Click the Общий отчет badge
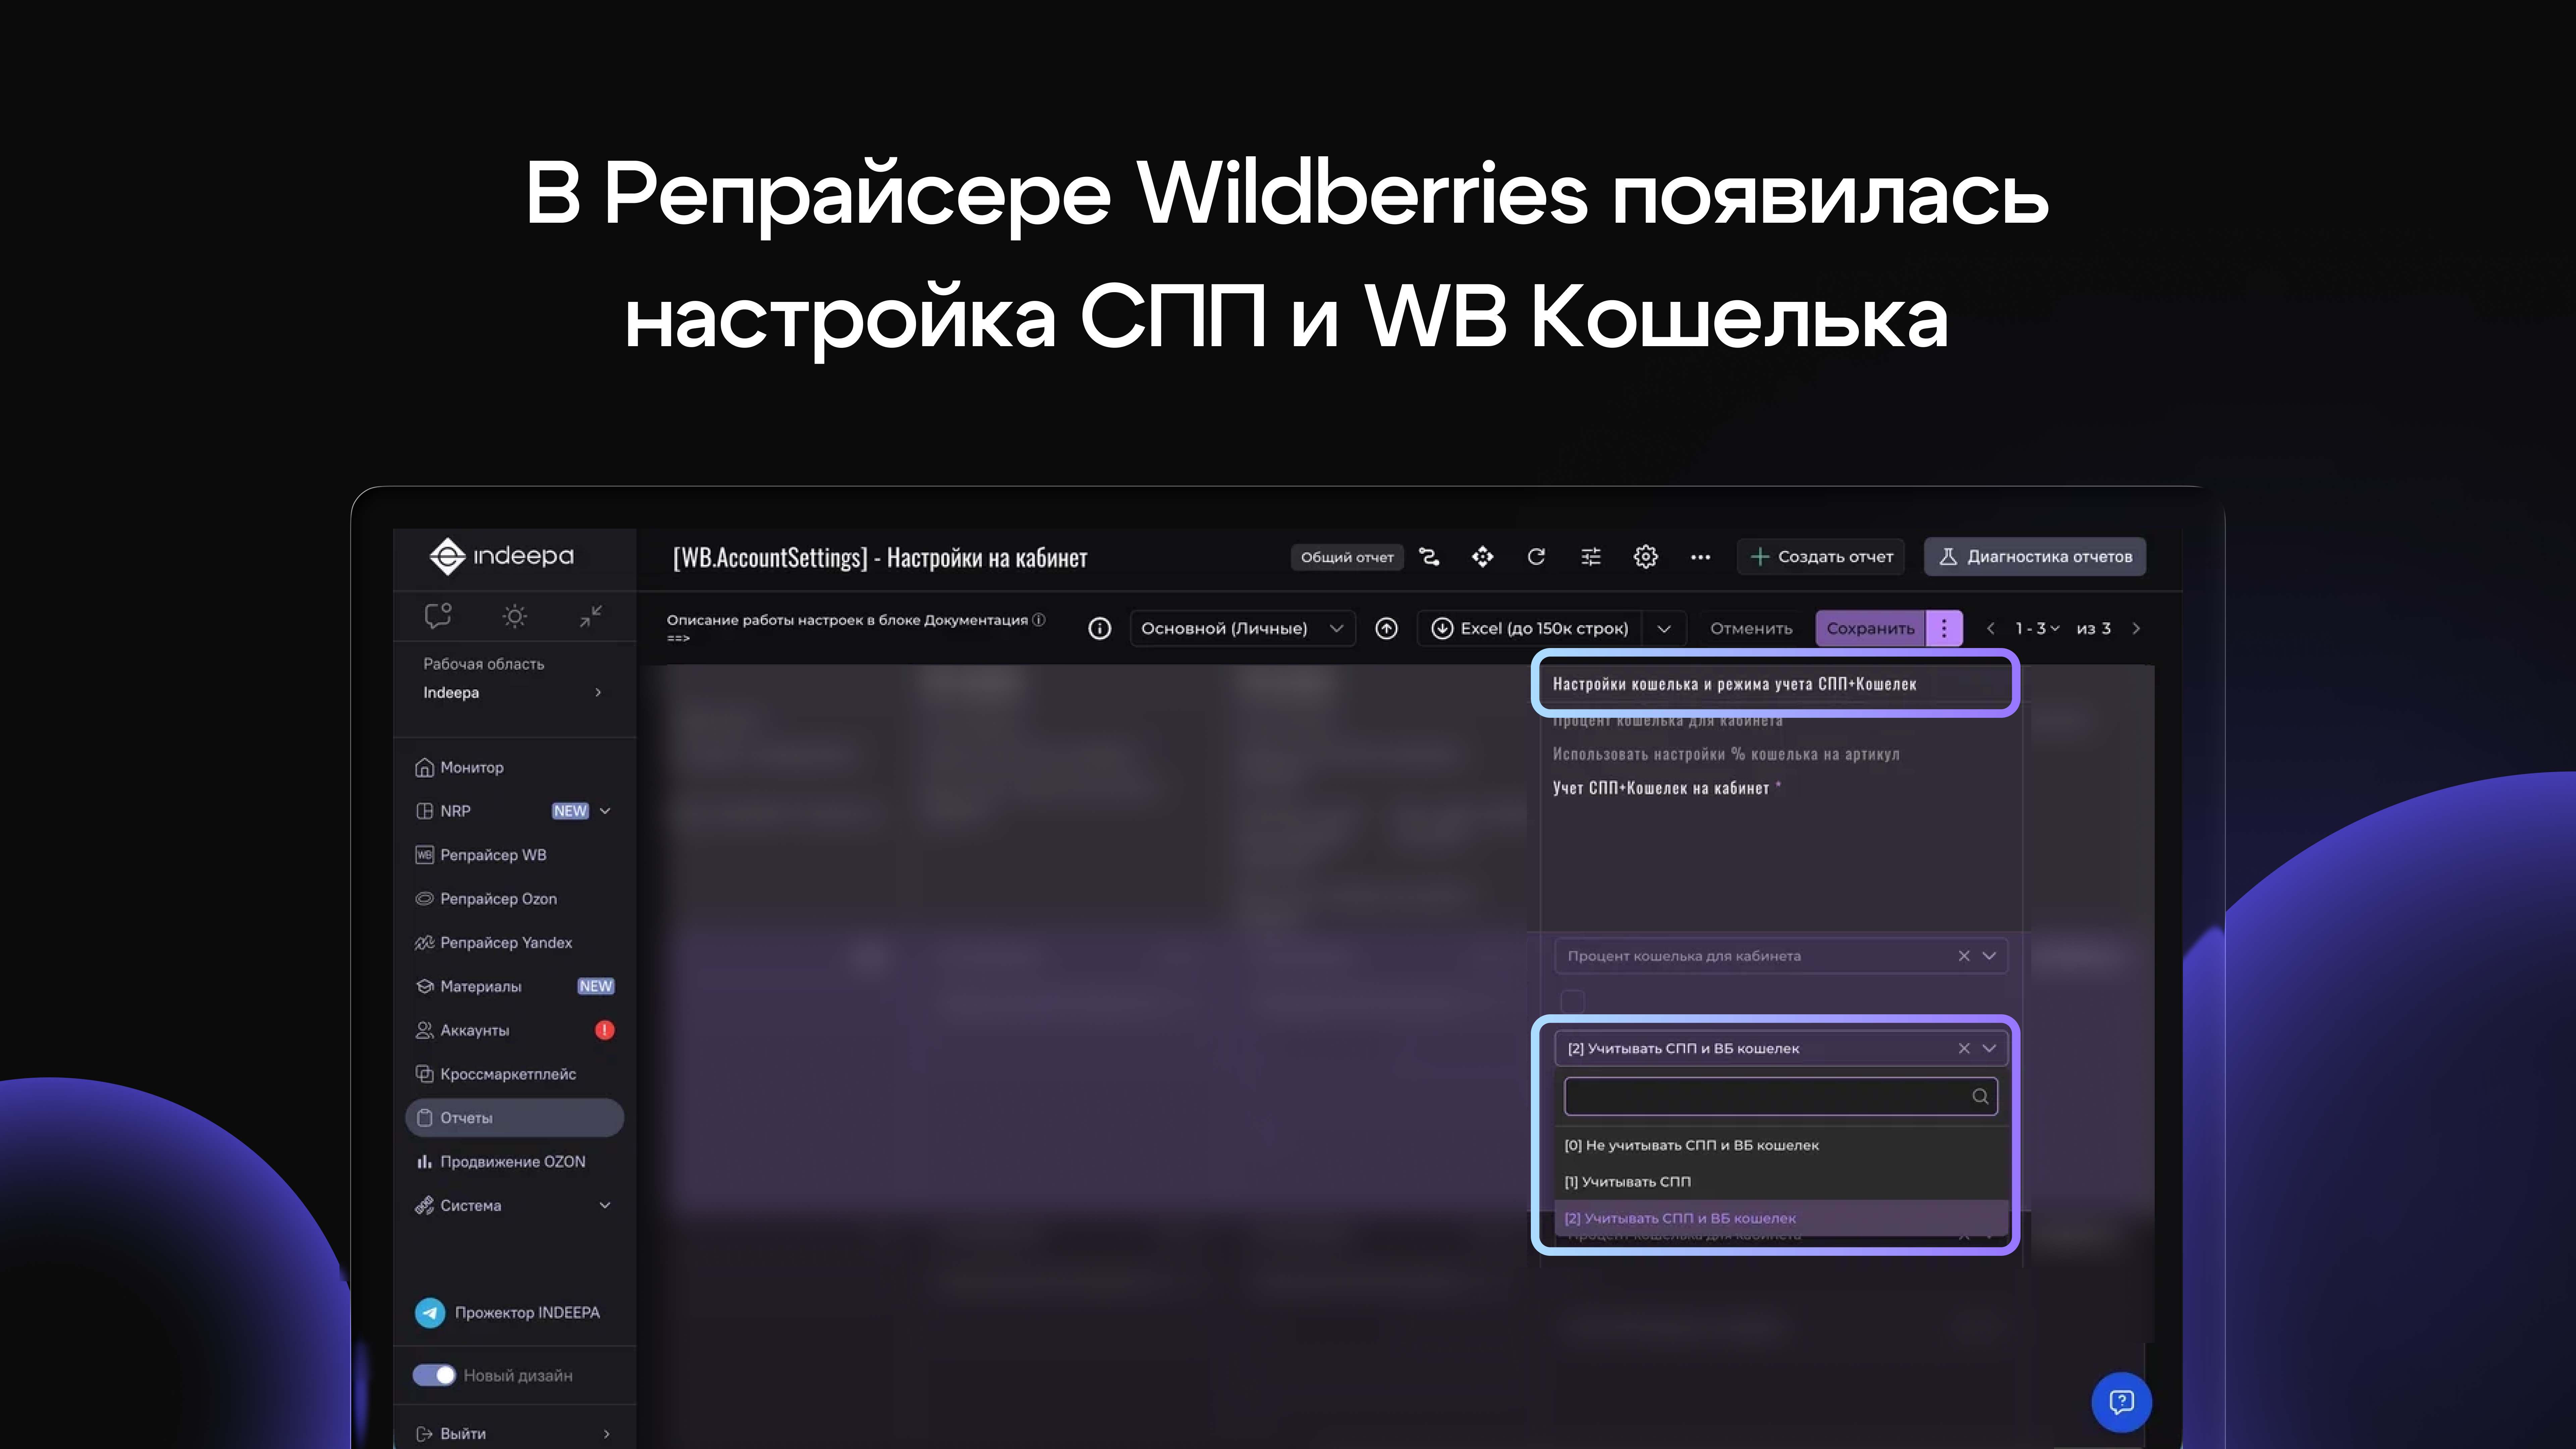Screen dimensions: 2576x1449 click(1347, 557)
